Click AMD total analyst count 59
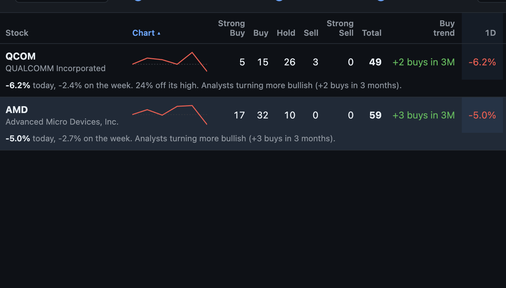Viewport: 506px width, 288px height. point(375,115)
